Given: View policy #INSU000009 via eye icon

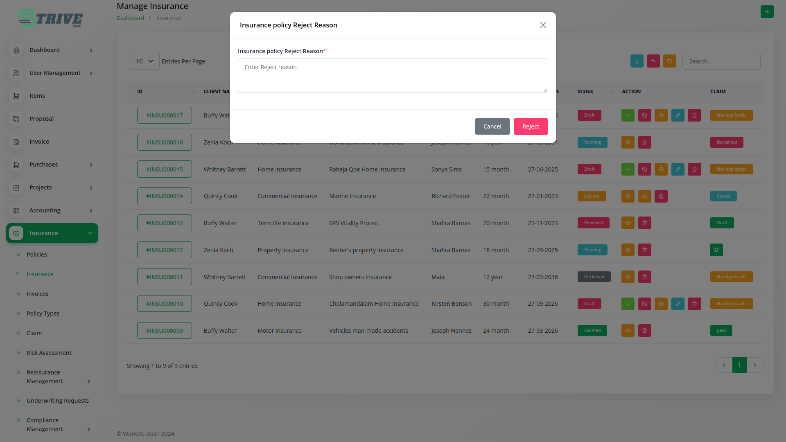Looking at the screenshot, I should (628, 331).
